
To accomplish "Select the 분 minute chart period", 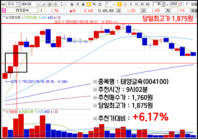I will tap(89, 4).
